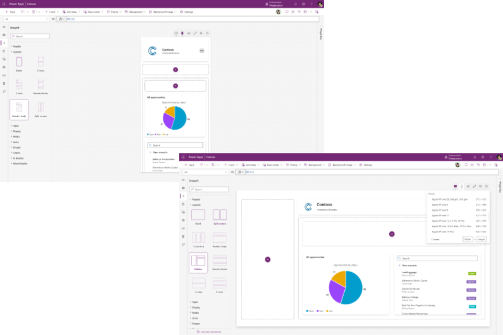Click Data icon in lower window left rail
This screenshot has width=503, height=335.
click(x=183, y=204)
